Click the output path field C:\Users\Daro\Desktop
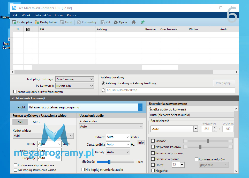 171,90
